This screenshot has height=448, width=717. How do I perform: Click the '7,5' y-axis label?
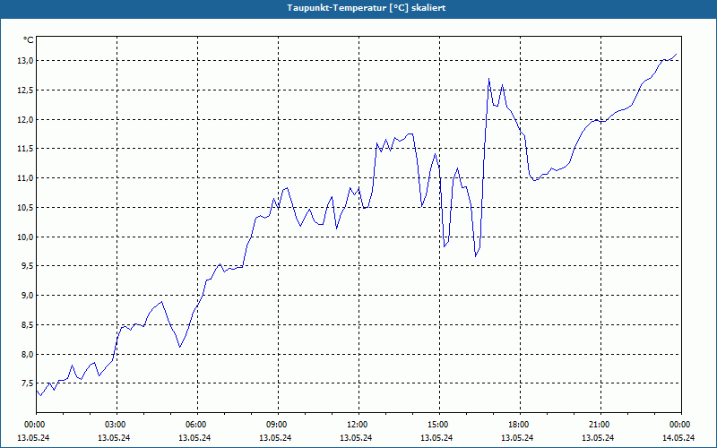27,383
